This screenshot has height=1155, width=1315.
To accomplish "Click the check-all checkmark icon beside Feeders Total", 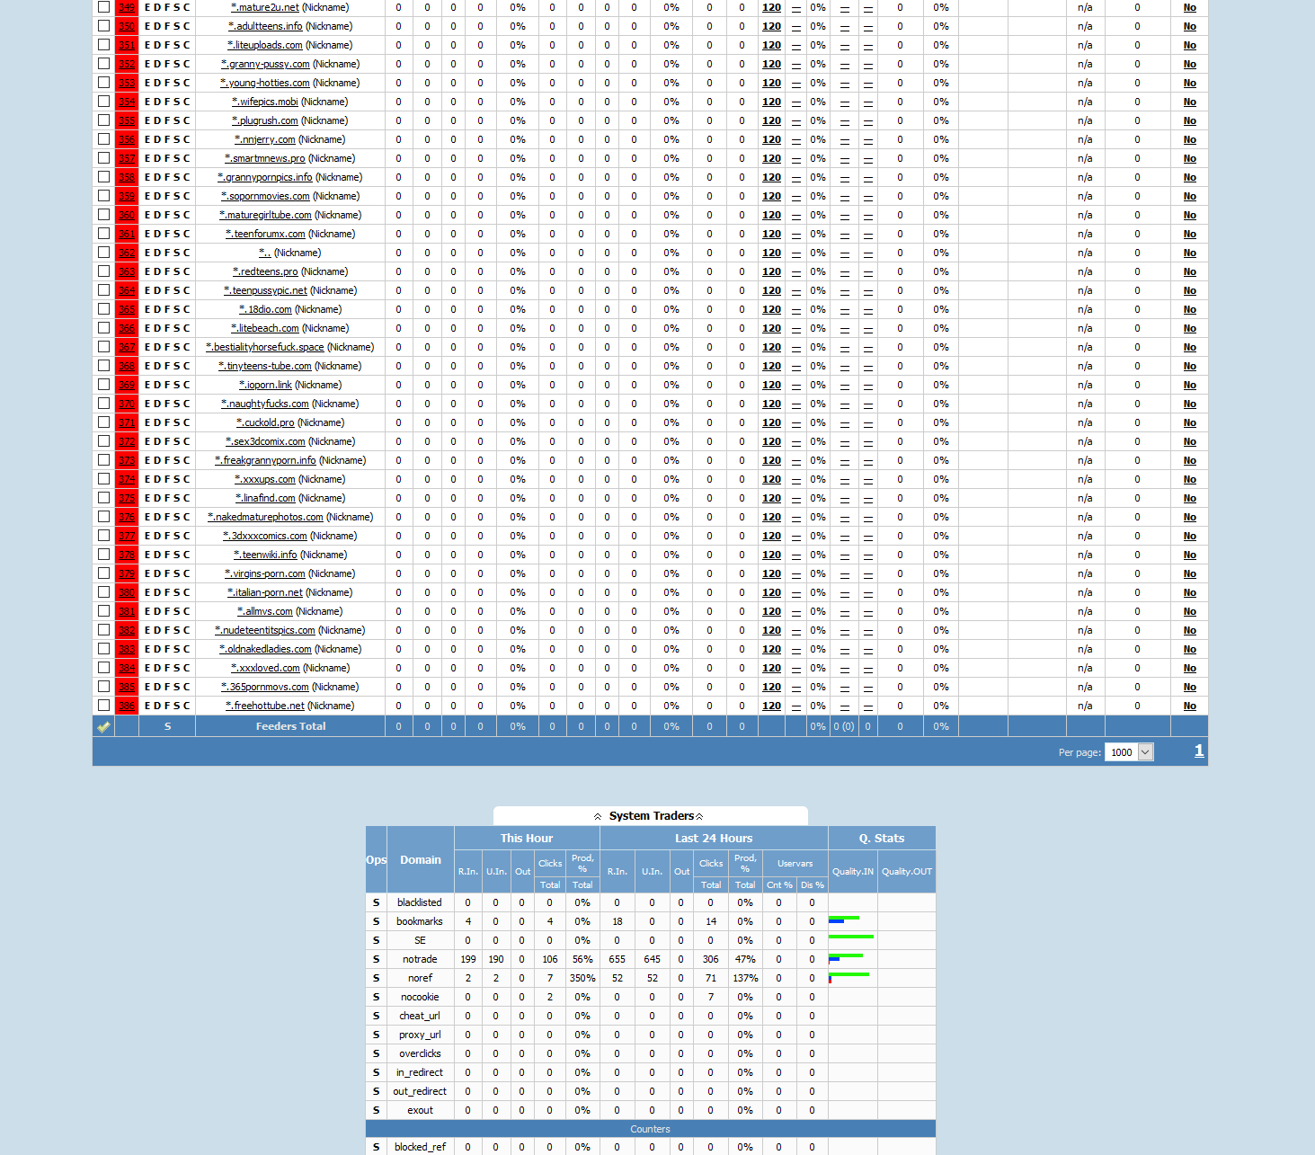I will tap(103, 726).
